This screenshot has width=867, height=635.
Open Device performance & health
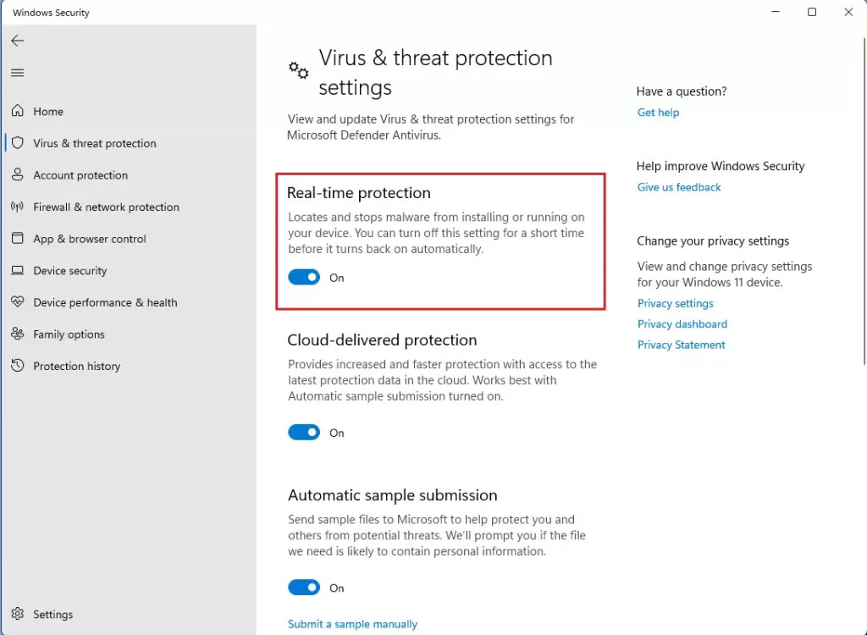pyautogui.click(x=104, y=302)
